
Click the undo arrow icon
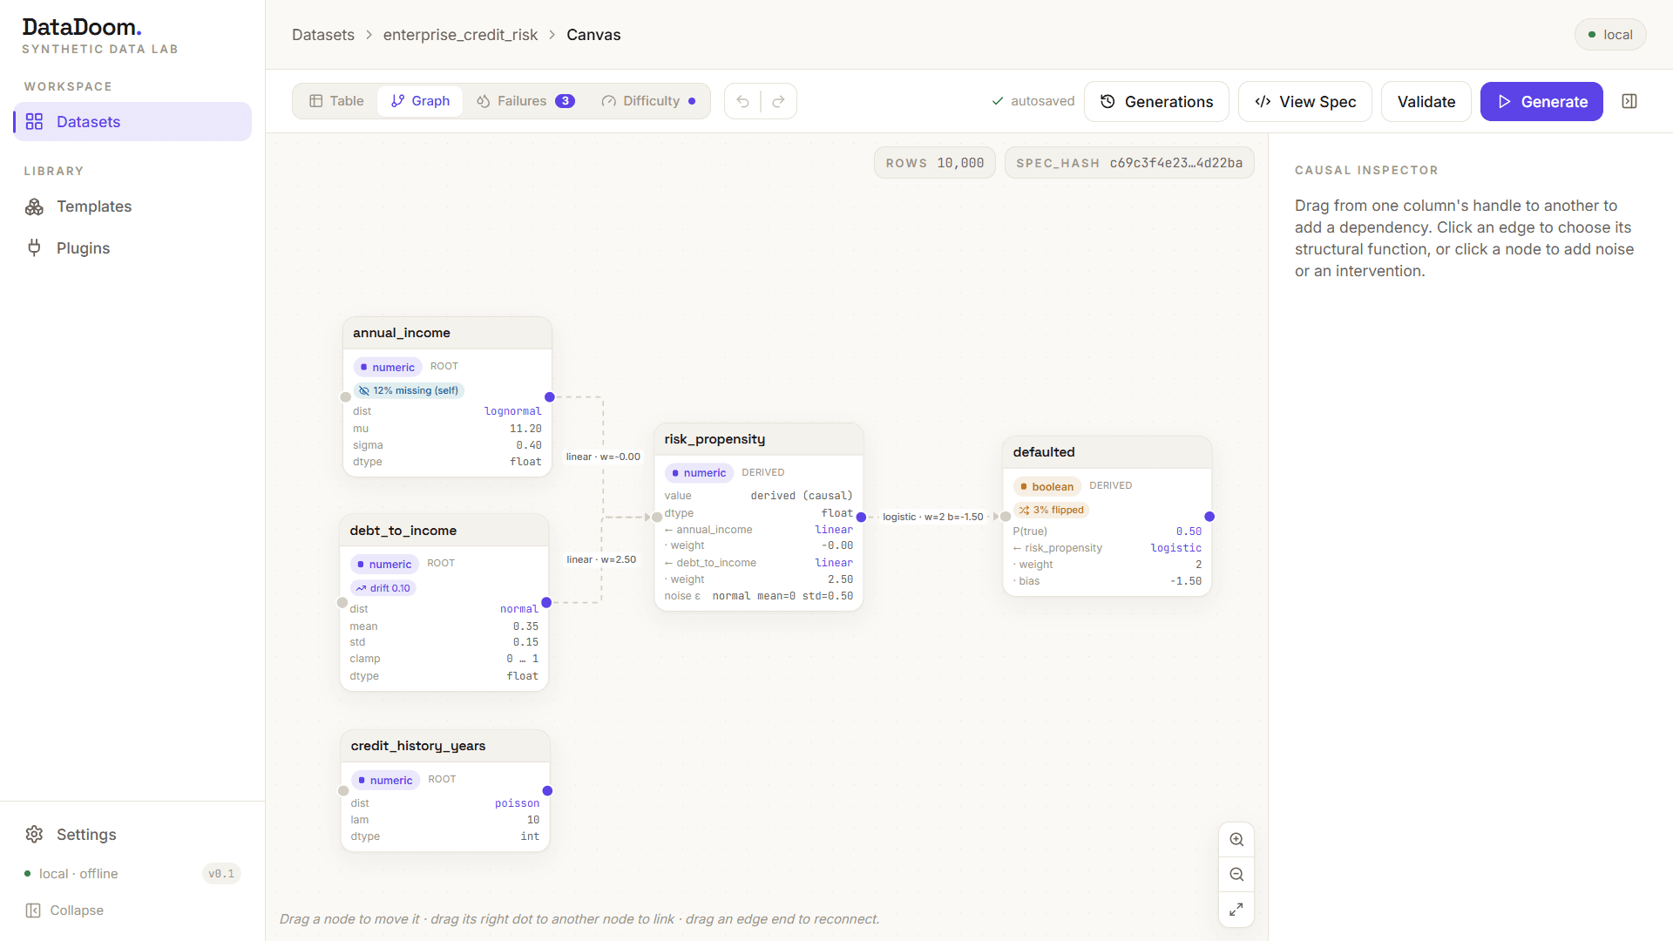click(x=742, y=101)
